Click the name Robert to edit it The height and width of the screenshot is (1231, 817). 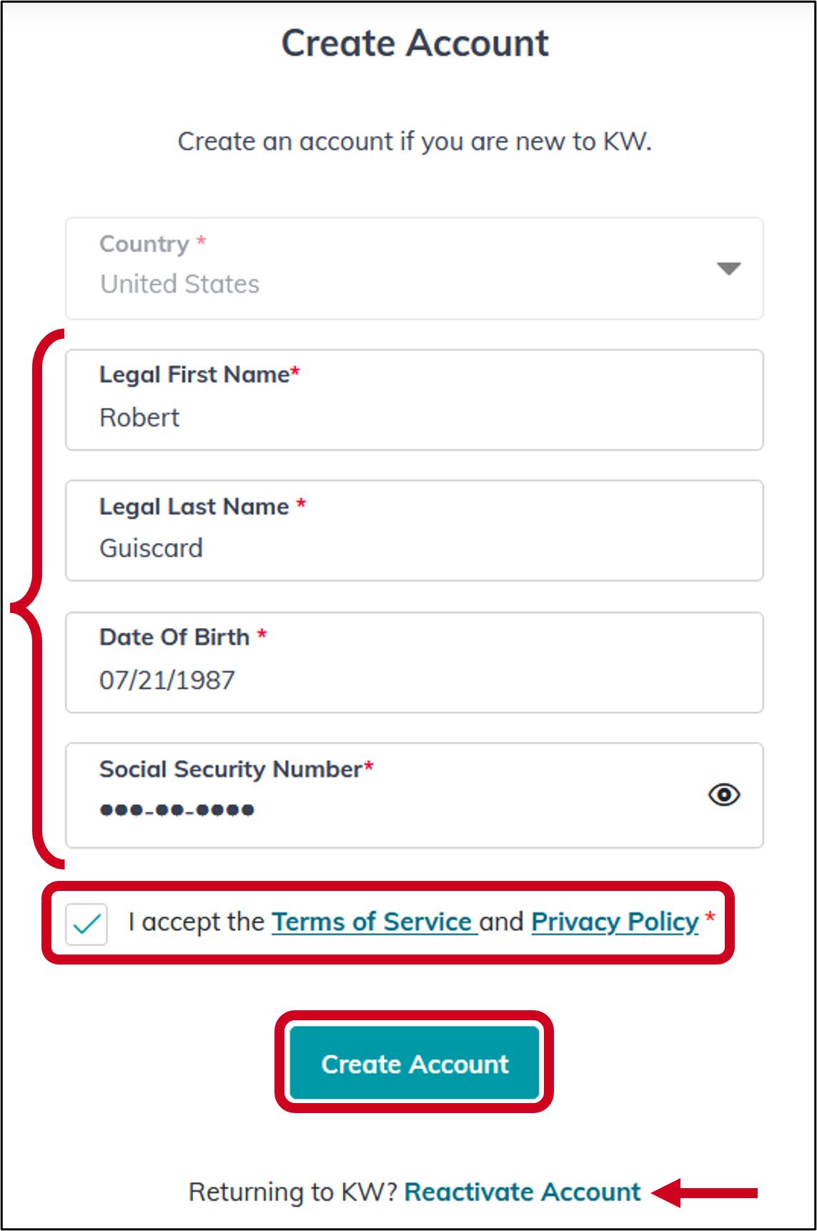click(139, 418)
